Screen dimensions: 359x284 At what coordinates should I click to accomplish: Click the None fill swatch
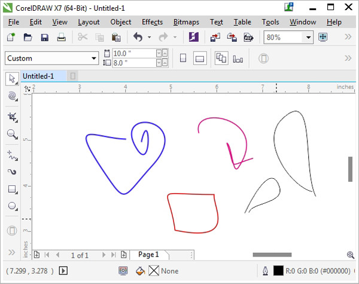coord(154,271)
